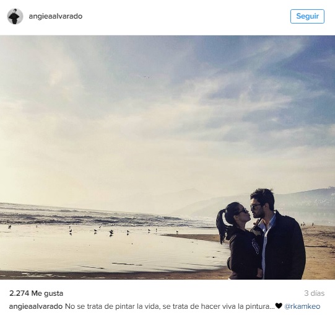Click the man's sunglasses in the photo

(255, 206)
